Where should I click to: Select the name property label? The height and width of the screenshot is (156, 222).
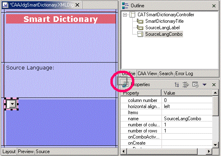pos(133,119)
